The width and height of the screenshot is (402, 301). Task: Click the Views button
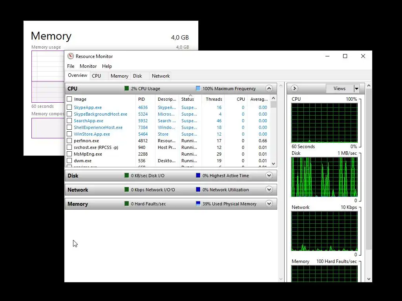coord(340,89)
